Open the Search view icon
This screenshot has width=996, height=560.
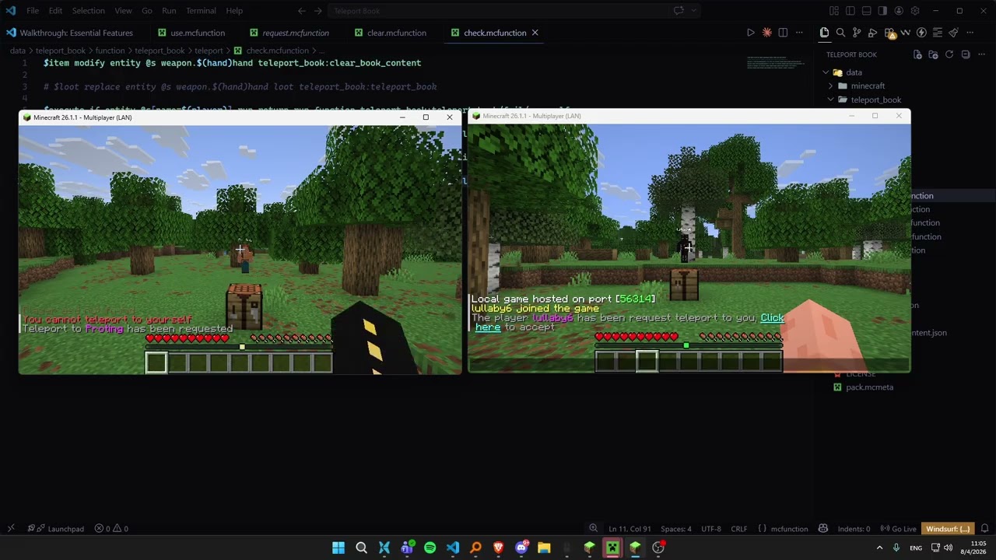(840, 33)
